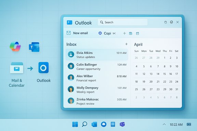
Task: Open the Outlook icon in the taskbar
Action: tap(94, 125)
